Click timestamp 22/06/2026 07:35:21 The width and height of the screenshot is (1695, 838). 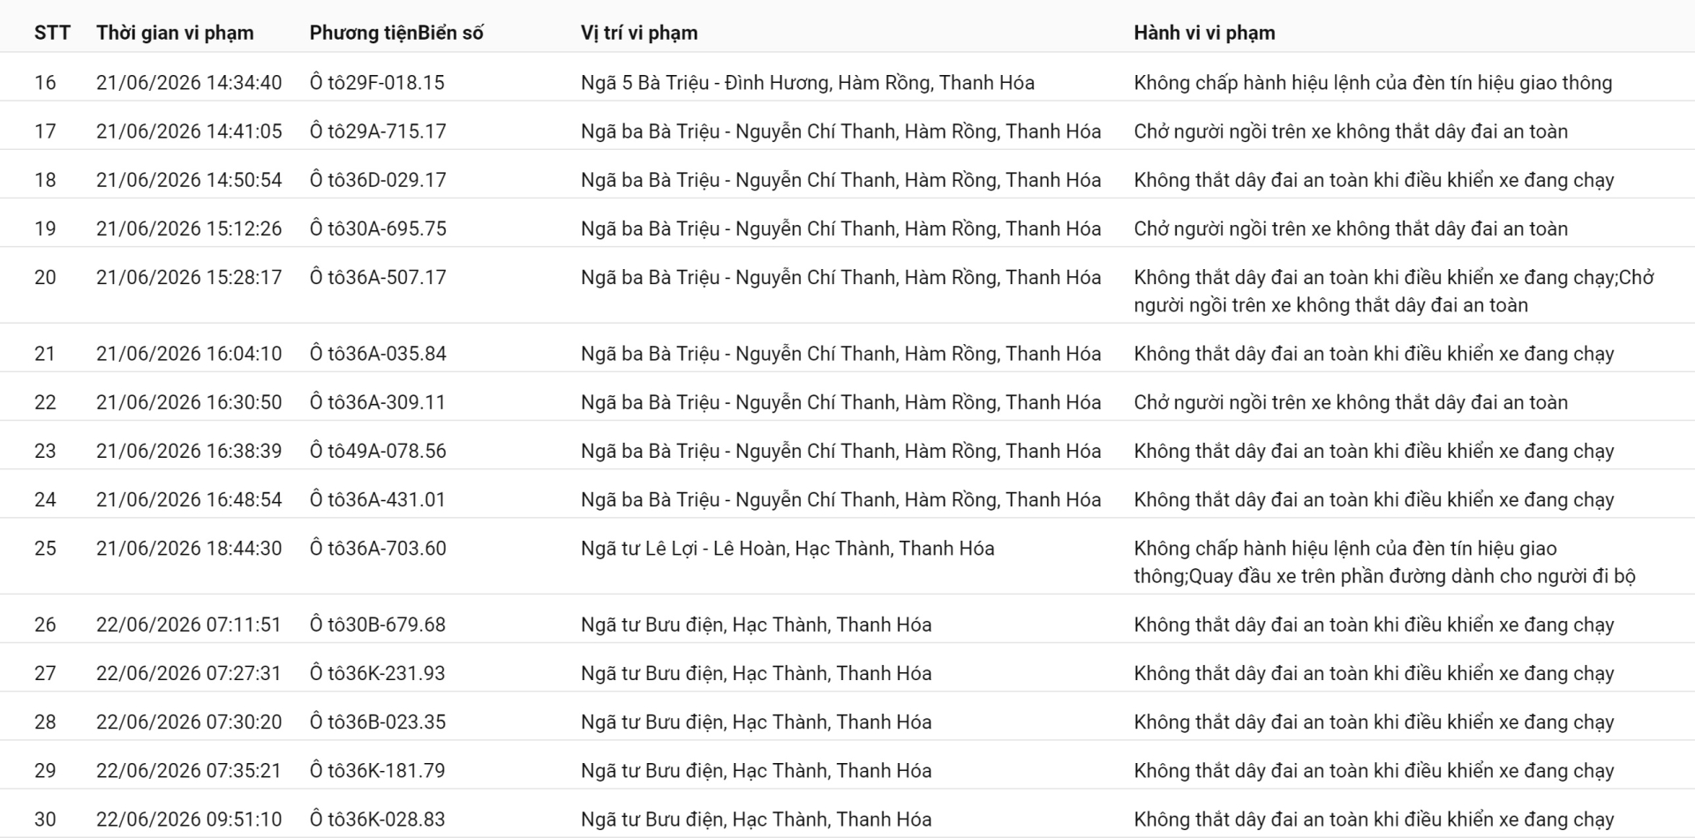coord(189,770)
